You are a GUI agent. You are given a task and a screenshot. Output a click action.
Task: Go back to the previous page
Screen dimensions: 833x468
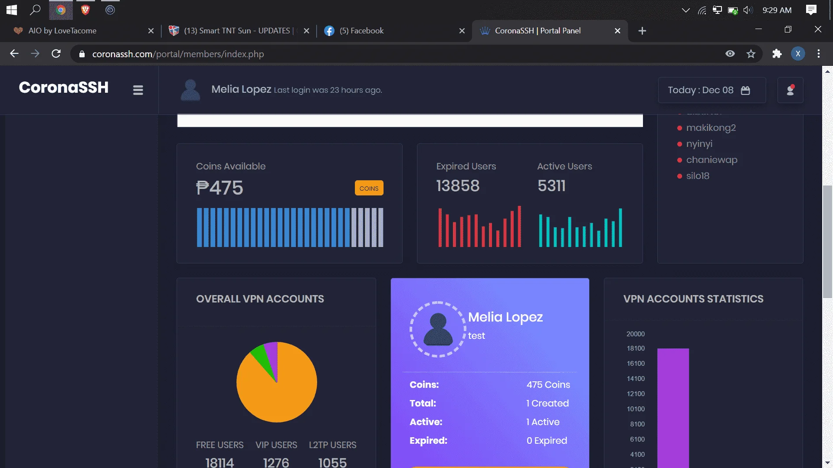(x=14, y=54)
